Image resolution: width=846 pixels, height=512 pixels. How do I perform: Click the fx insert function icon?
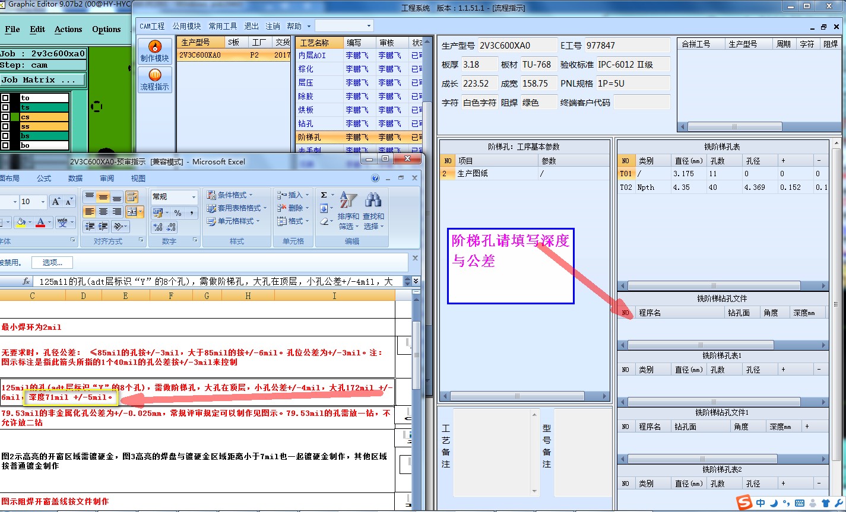tap(26, 281)
